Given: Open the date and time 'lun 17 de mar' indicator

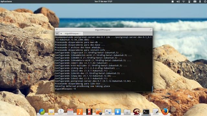Looking at the screenshot, I should 103,1.
